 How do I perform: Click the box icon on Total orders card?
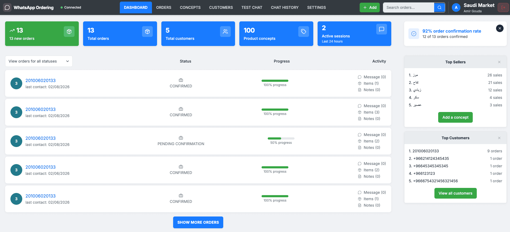147,32
